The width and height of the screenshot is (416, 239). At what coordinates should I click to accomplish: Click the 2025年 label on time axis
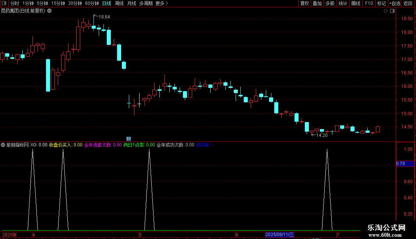(10, 235)
